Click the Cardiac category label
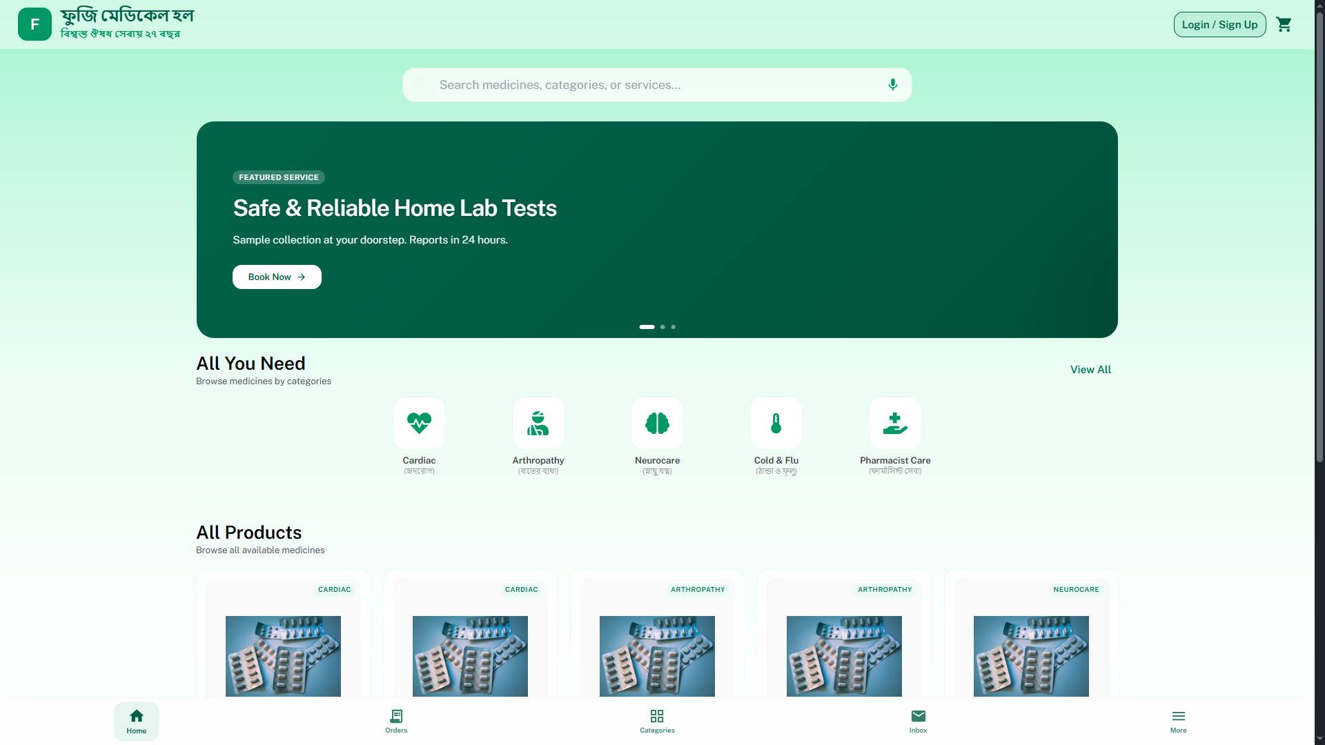 click(419, 460)
